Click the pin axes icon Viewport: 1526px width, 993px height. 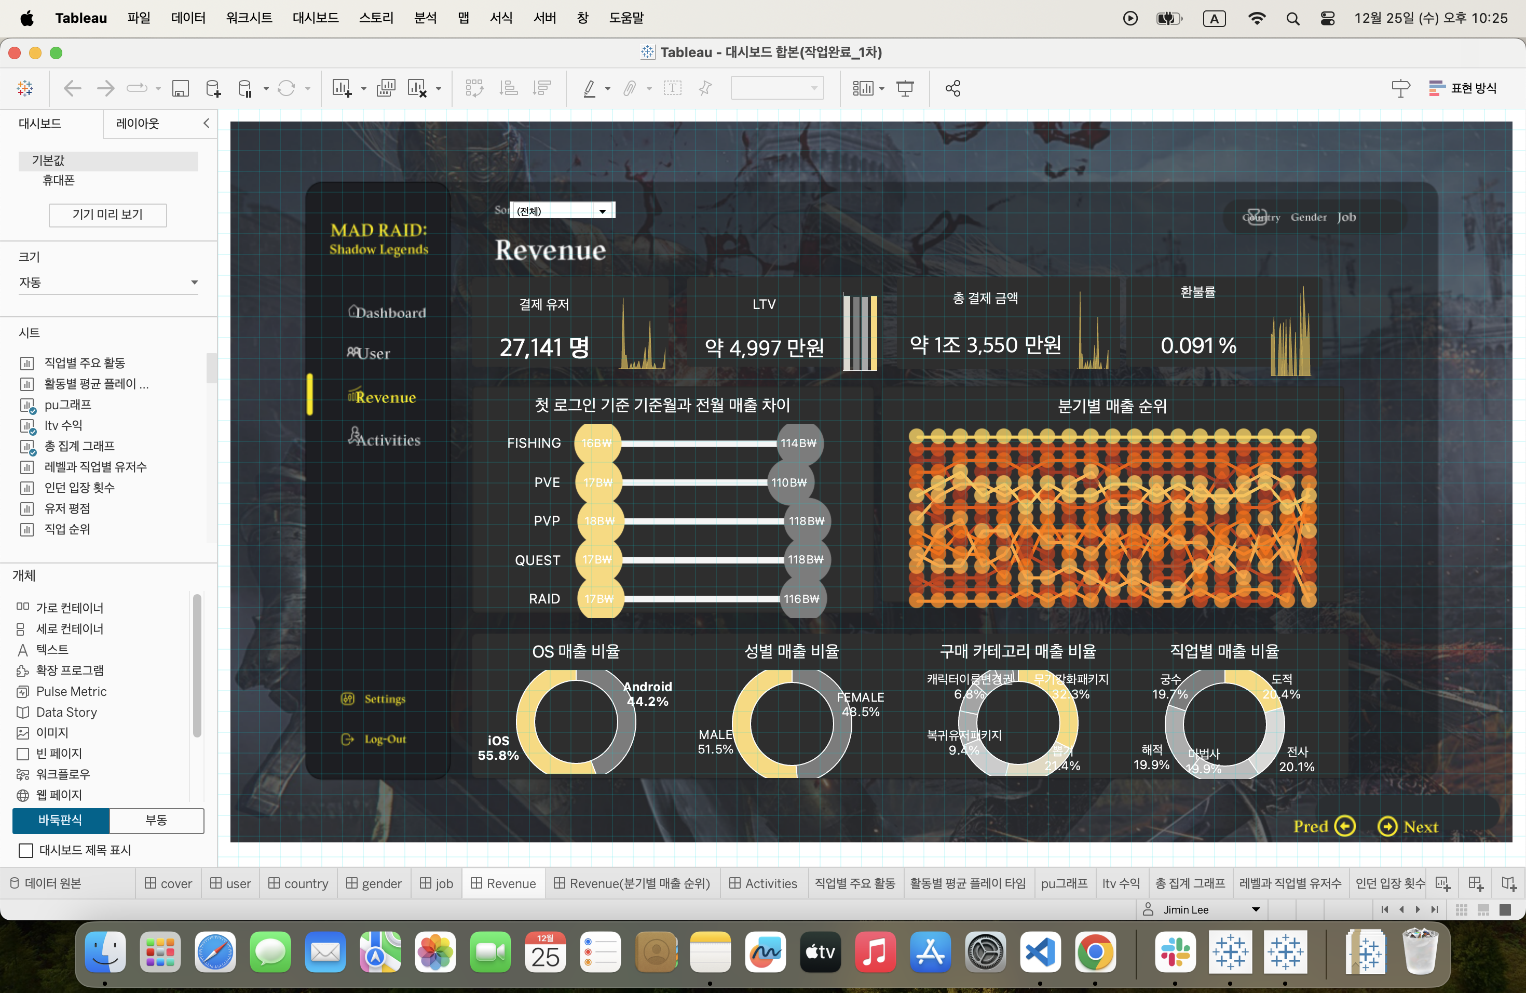pos(705,88)
